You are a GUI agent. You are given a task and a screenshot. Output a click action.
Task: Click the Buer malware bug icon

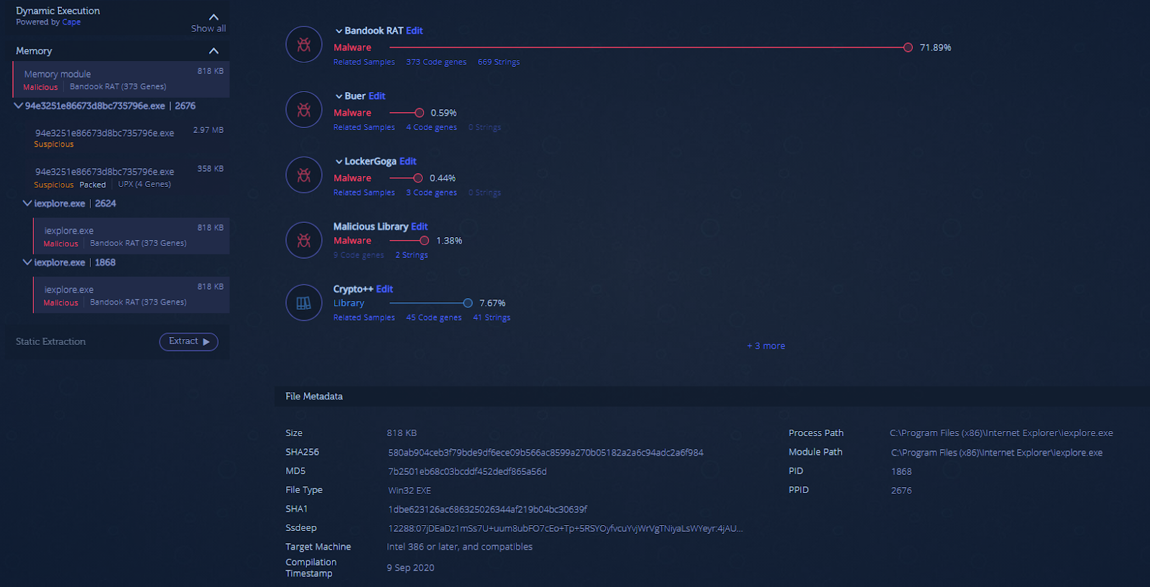[x=304, y=110]
